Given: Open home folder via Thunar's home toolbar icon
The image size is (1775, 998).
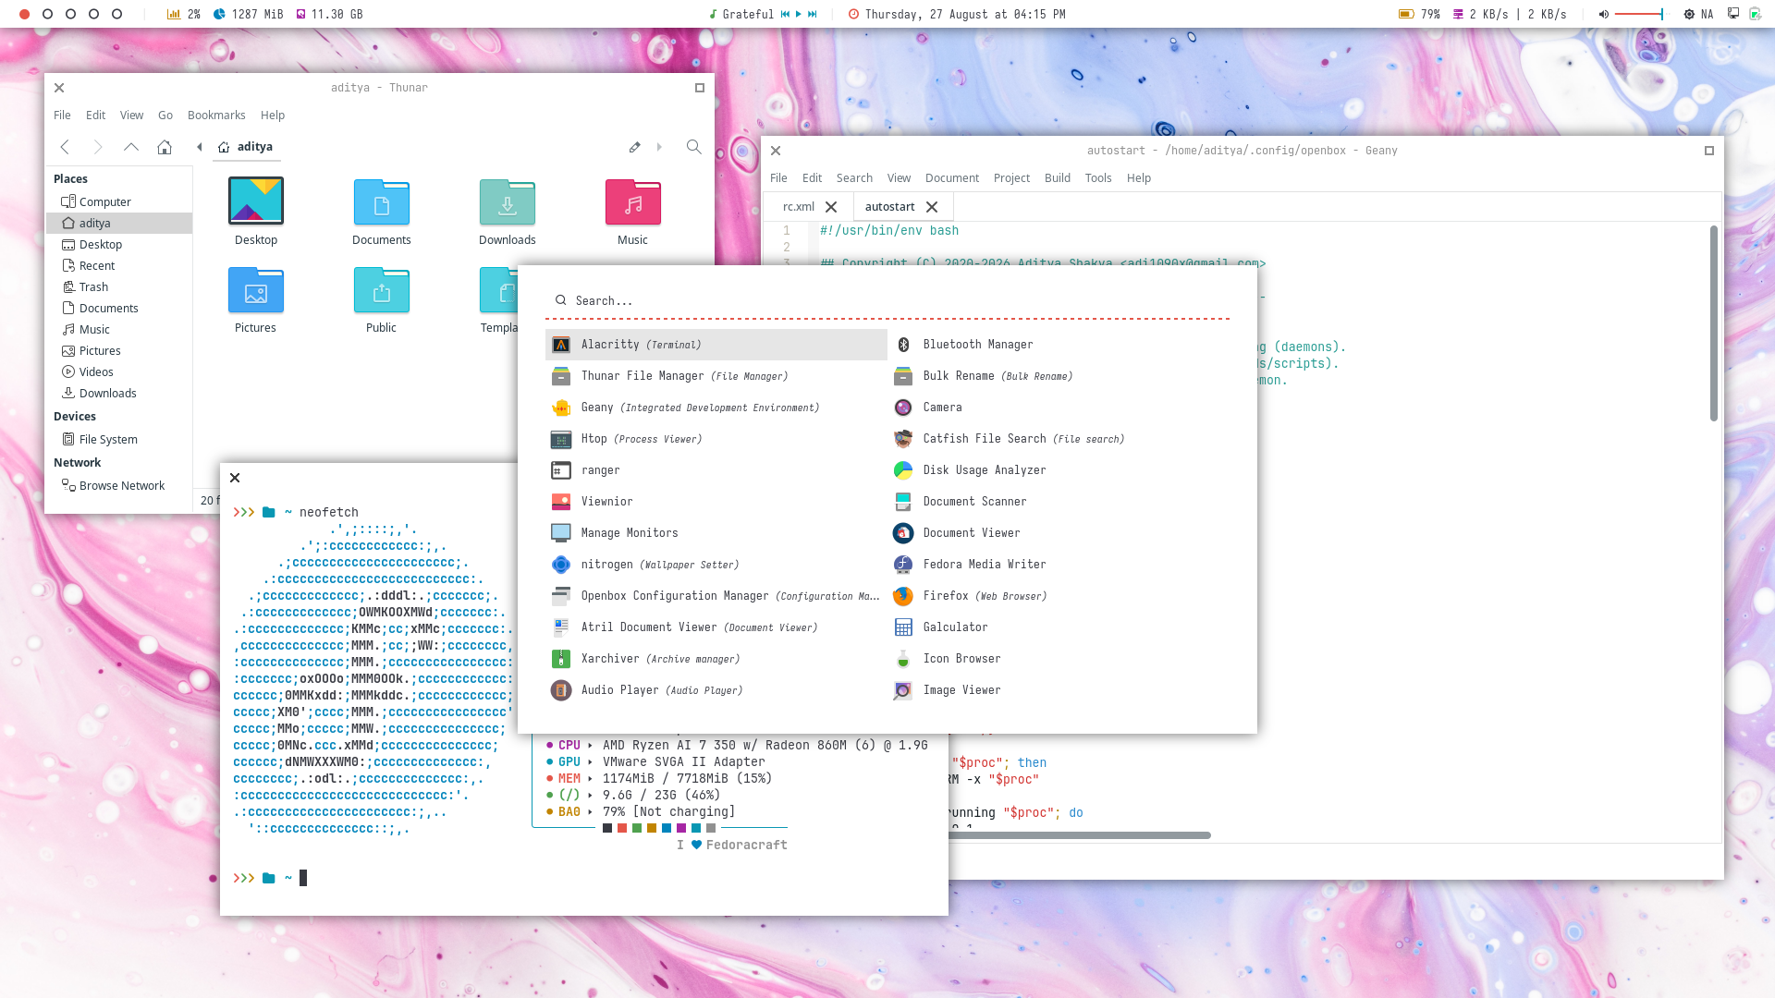Looking at the screenshot, I should click(x=165, y=147).
